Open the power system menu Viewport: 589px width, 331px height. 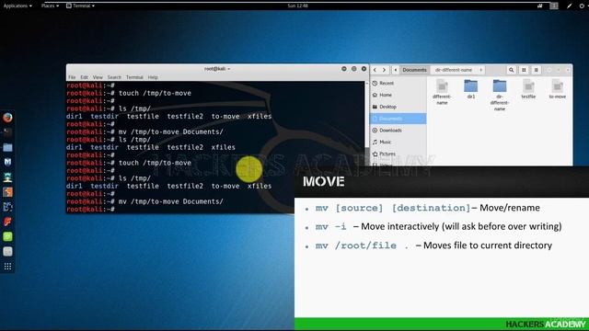coord(582,6)
